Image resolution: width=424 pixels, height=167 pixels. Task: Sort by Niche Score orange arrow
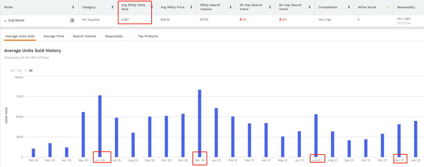tap(388, 7)
